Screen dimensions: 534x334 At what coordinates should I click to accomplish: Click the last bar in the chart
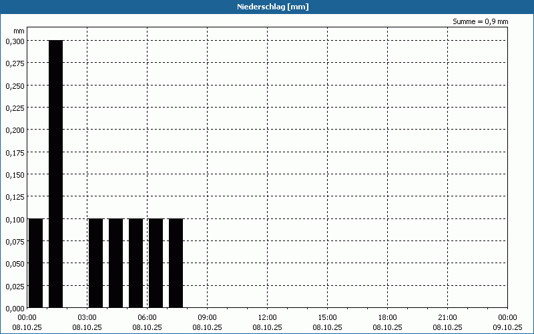[176, 263]
